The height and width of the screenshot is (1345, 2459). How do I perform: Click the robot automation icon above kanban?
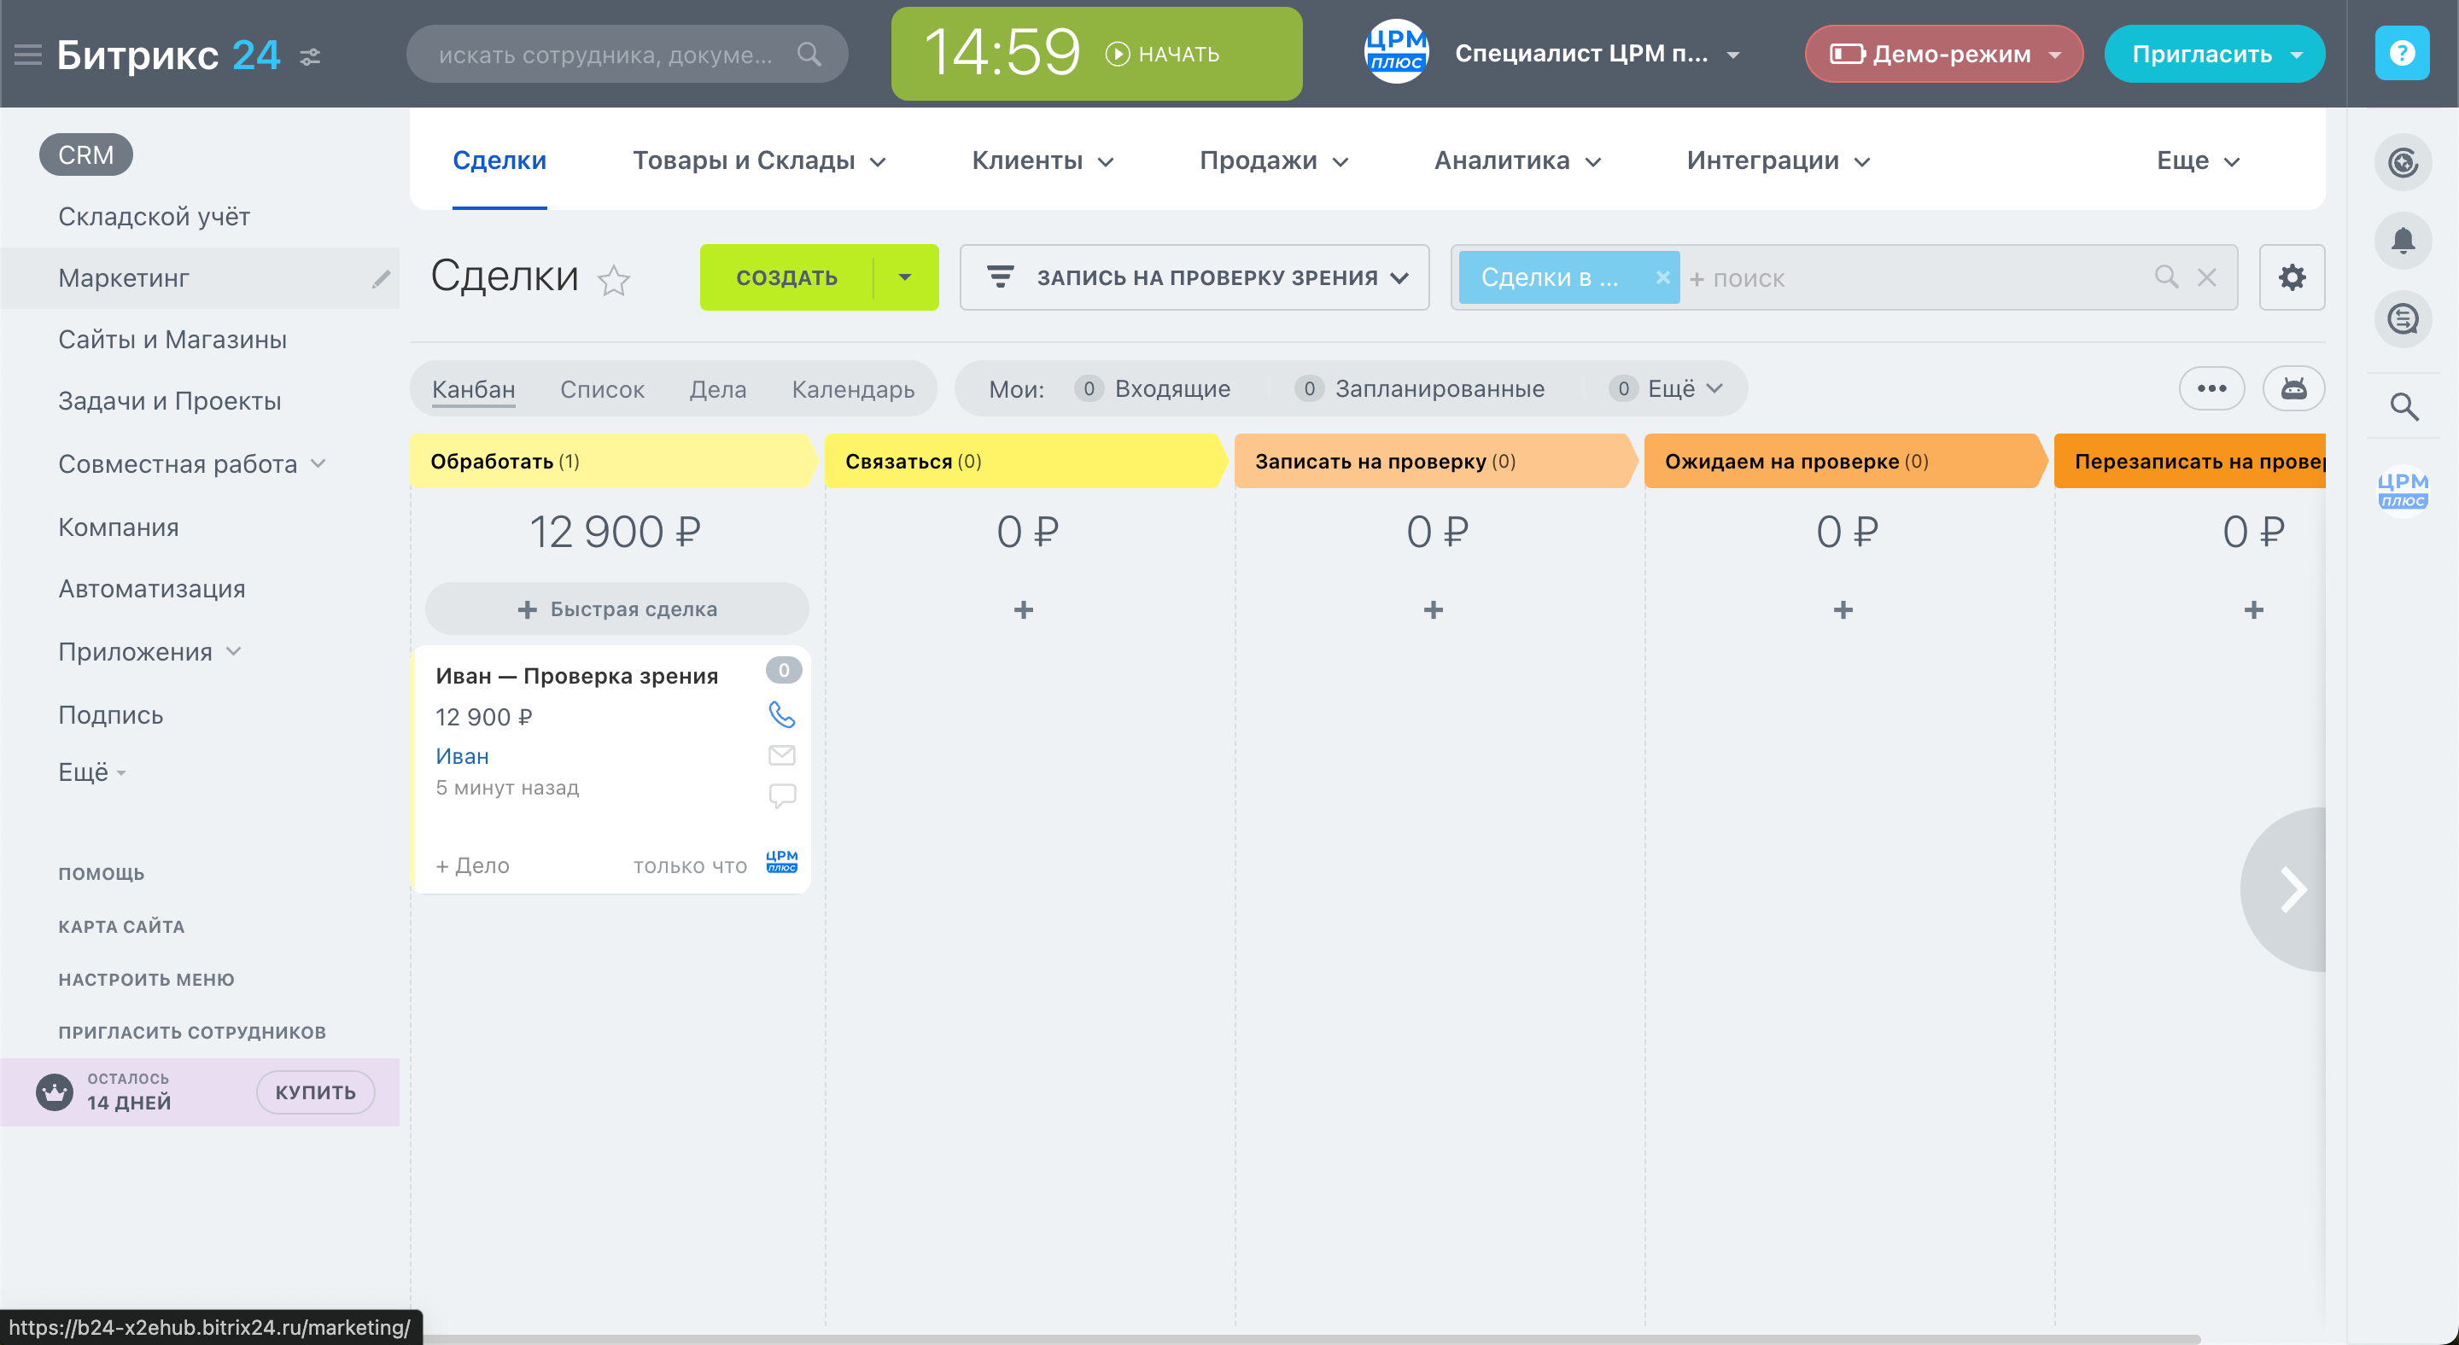pyautogui.click(x=2293, y=388)
